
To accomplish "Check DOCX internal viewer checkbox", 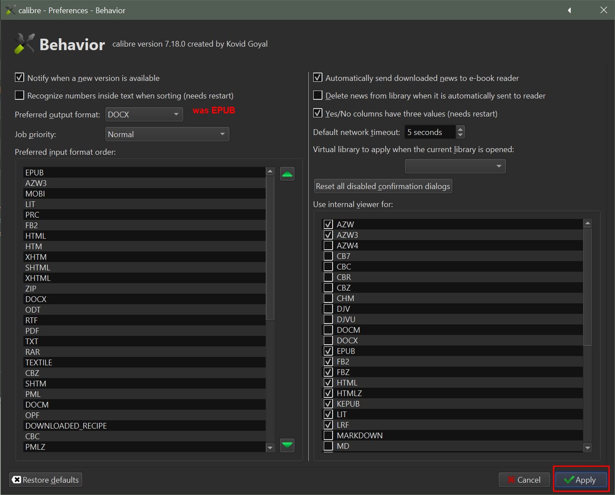I will 328,340.
